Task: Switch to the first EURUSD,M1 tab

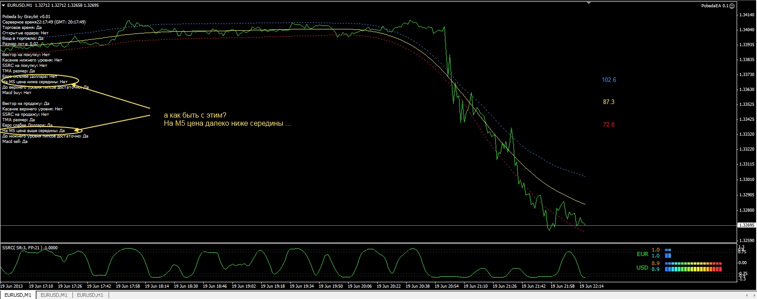Action: pos(18,295)
